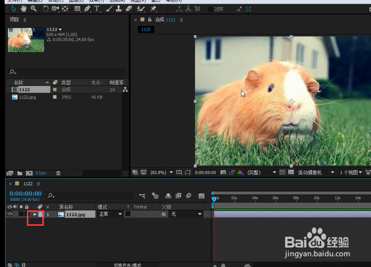Image resolution: width=371 pixels, height=267 pixels.
Task: Open the 1122 name dropdown arrow in project info
Action: coord(60,29)
